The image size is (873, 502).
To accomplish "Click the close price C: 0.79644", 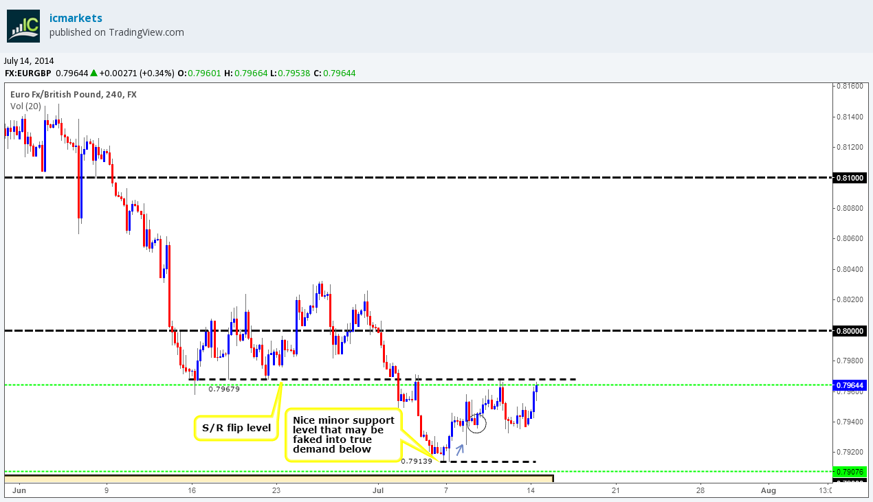I will (x=335, y=73).
